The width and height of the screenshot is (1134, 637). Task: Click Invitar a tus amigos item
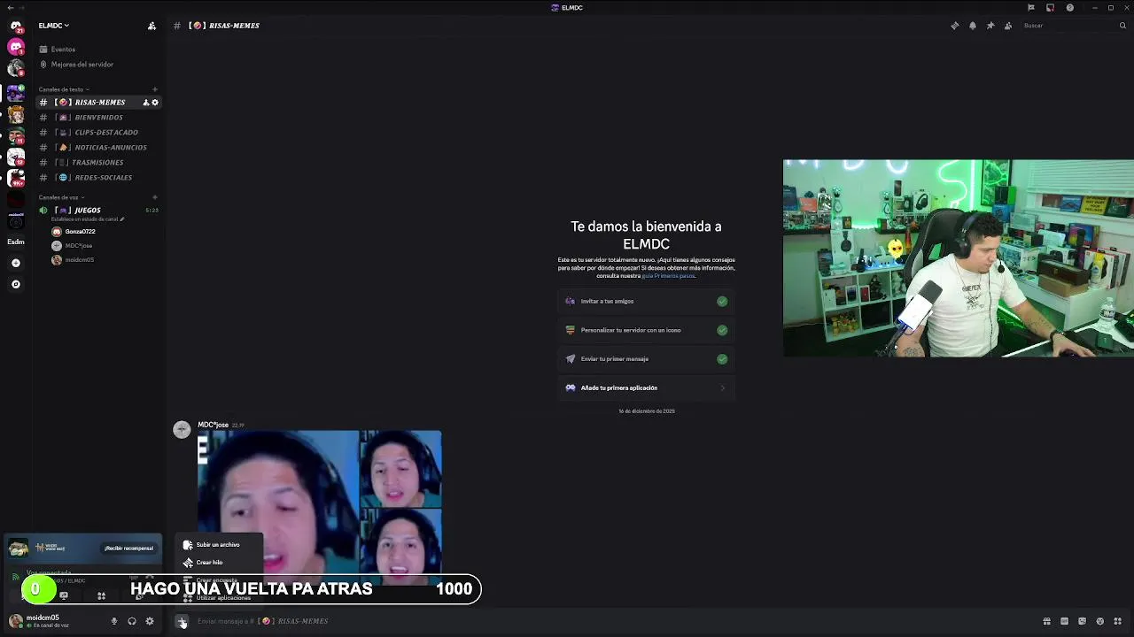(646, 302)
